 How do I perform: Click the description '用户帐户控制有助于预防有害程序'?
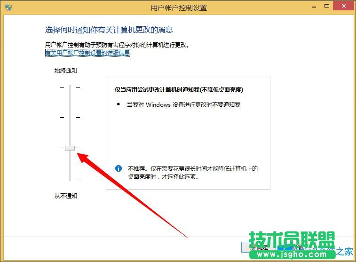pos(117,45)
